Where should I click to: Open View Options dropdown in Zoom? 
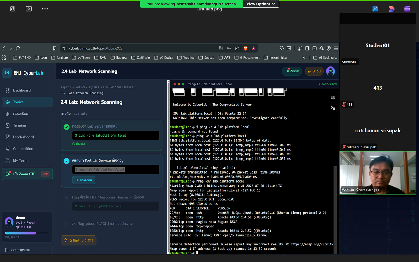(x=261, y=4)
